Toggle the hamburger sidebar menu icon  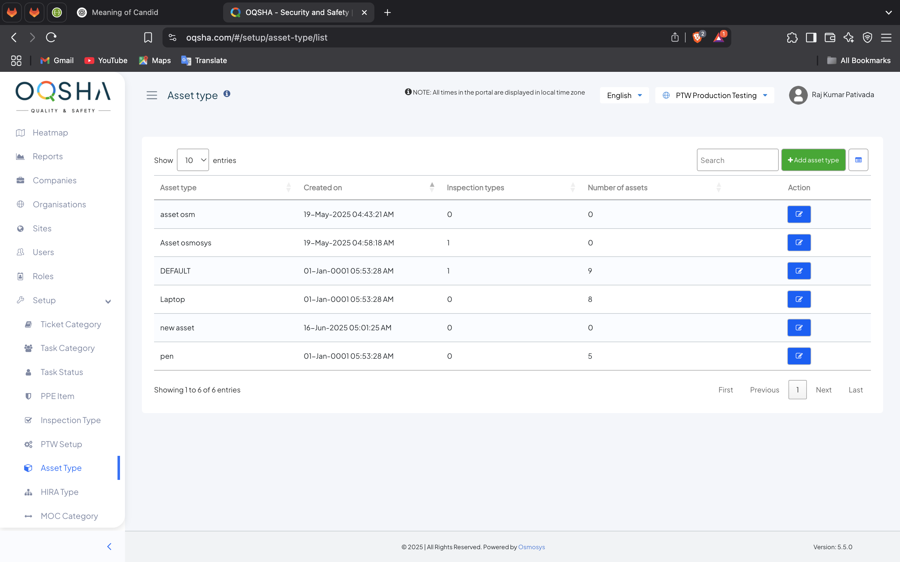coord(152,95)
